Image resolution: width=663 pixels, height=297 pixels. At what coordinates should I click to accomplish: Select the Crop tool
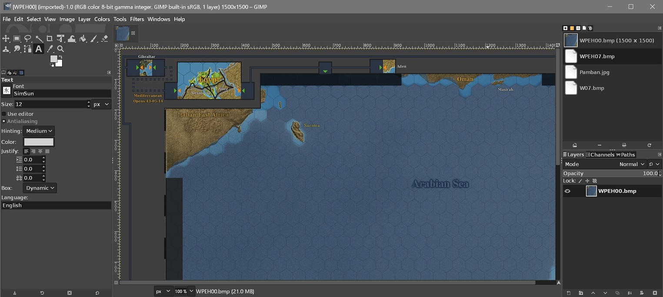(x=50, y=38)
